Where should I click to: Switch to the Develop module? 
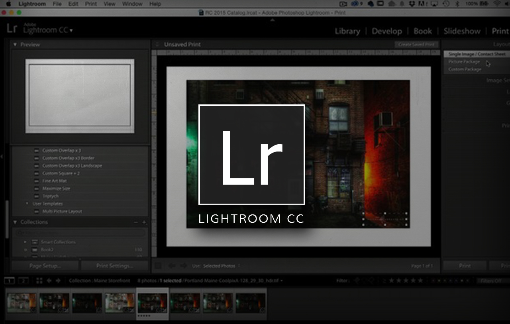point(387,31)
